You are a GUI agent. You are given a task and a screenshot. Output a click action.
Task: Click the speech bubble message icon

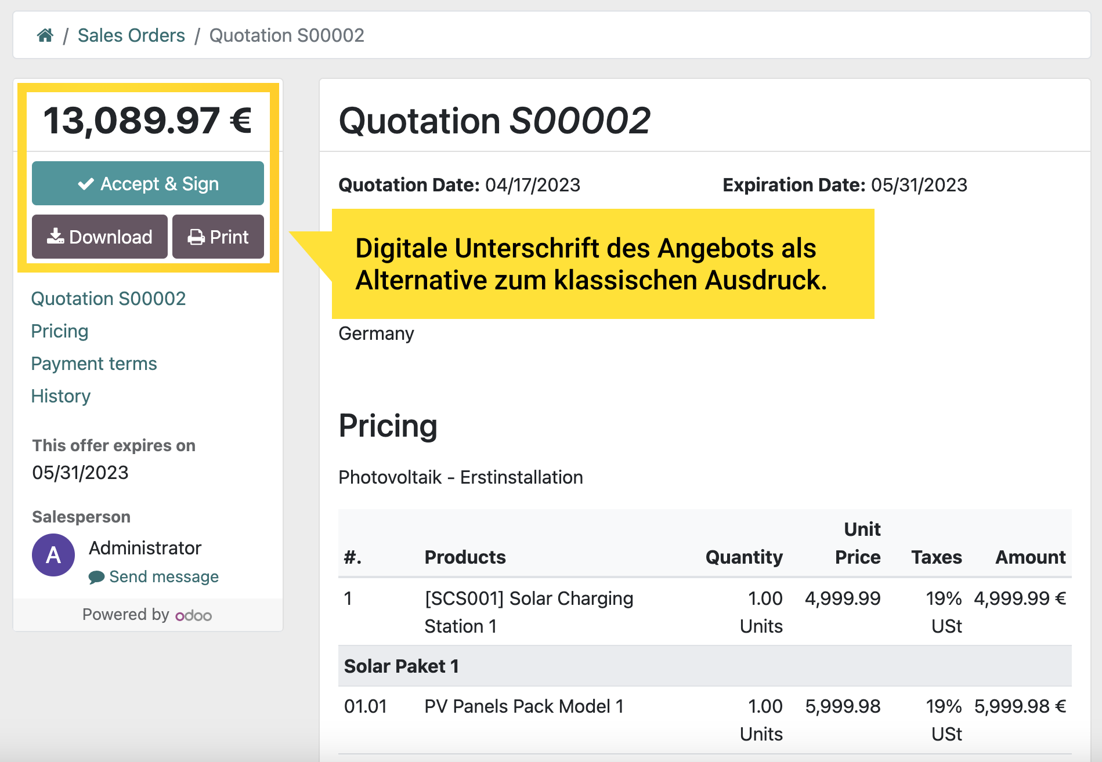96,577
